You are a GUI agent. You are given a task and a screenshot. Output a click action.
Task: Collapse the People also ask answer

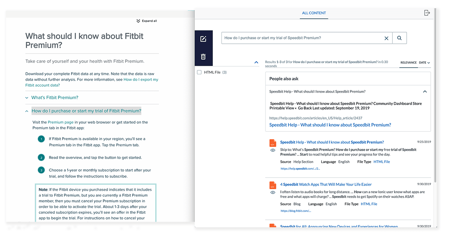pyautogui.click(x=425, y=91)
